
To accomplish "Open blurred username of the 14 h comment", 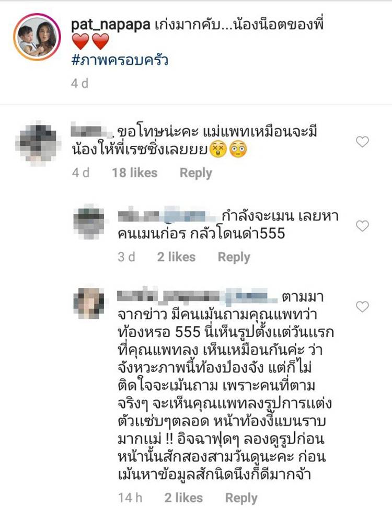I will tap(198, 296).
